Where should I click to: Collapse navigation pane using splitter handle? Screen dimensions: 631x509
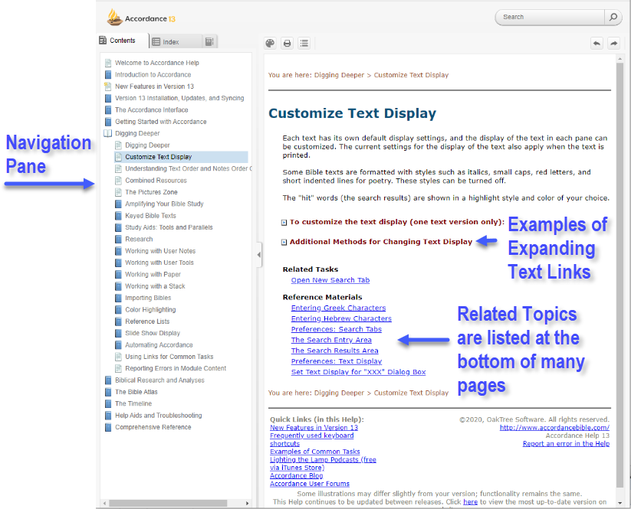pos(258,255)
